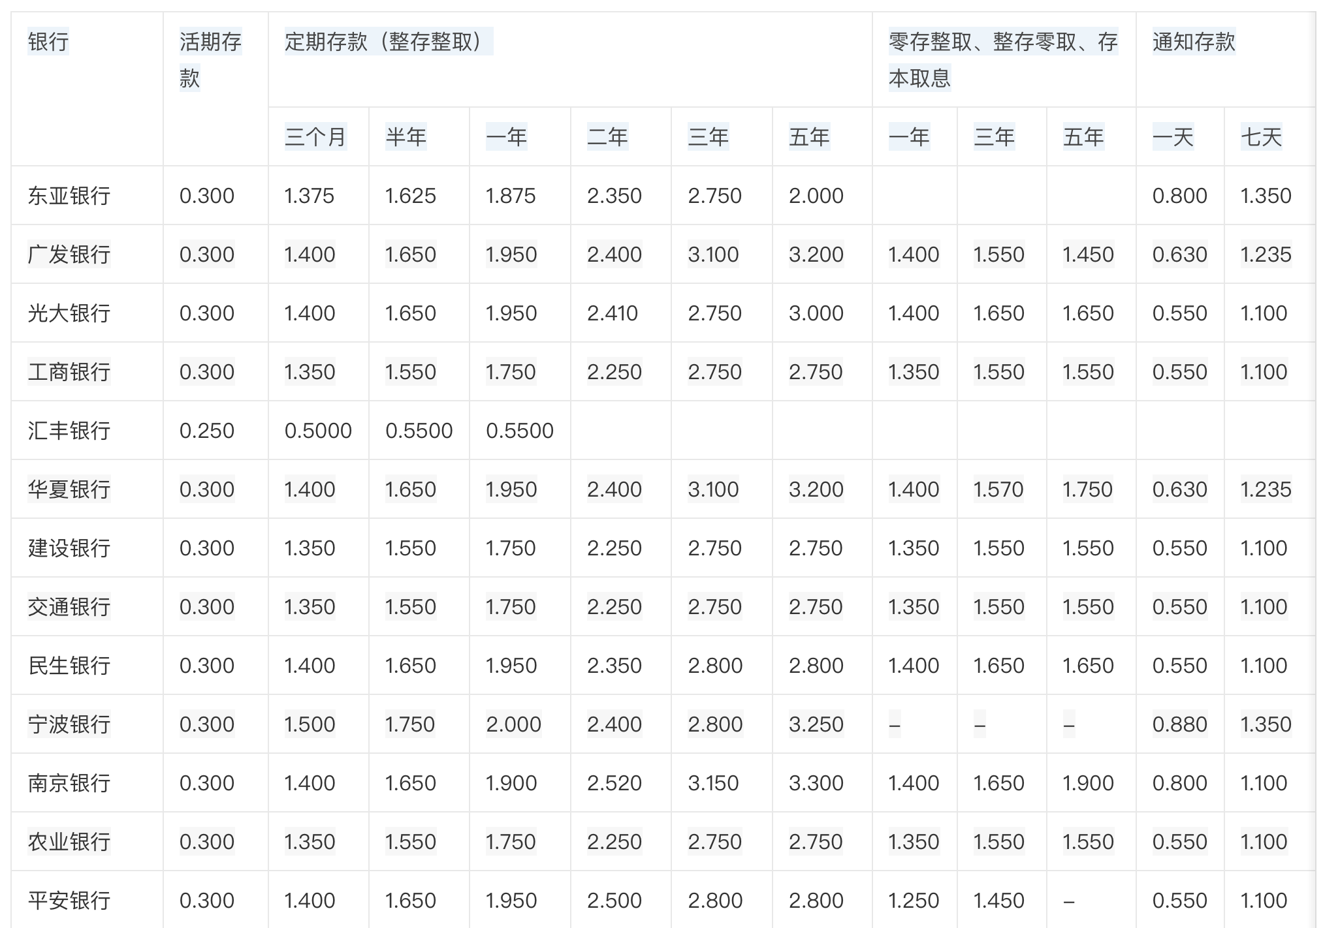1323x928 pixels.
Task: Click the 工商银行 bank name
Action: 69,372
